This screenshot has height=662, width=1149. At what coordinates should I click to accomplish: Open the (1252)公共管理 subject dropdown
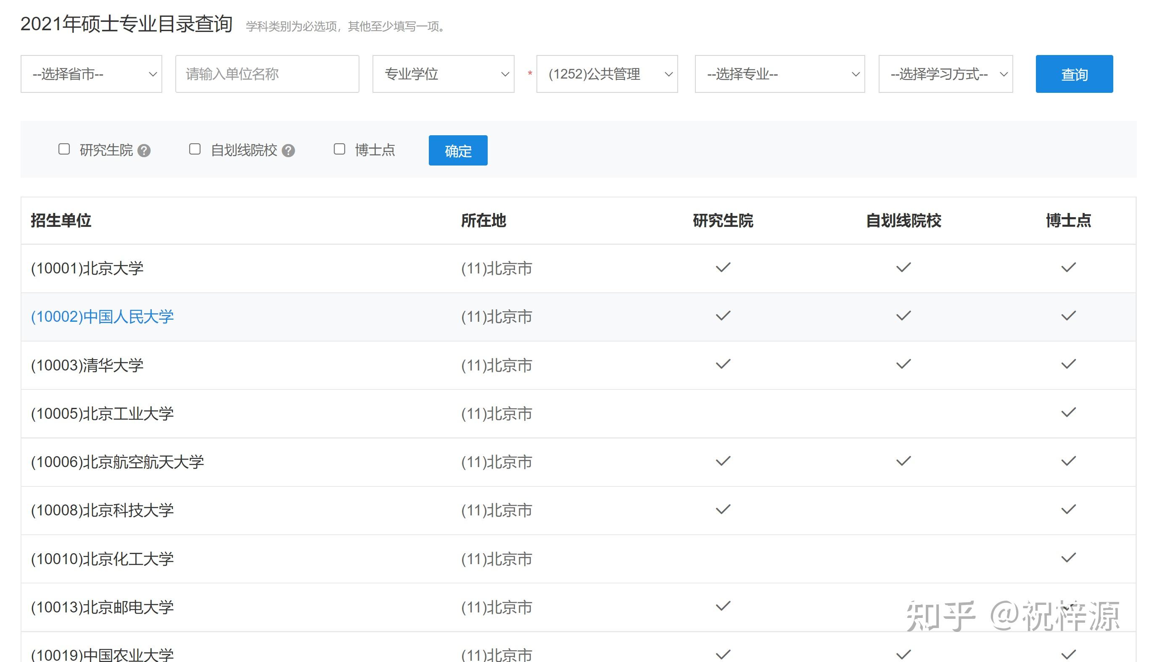[607, 74]
